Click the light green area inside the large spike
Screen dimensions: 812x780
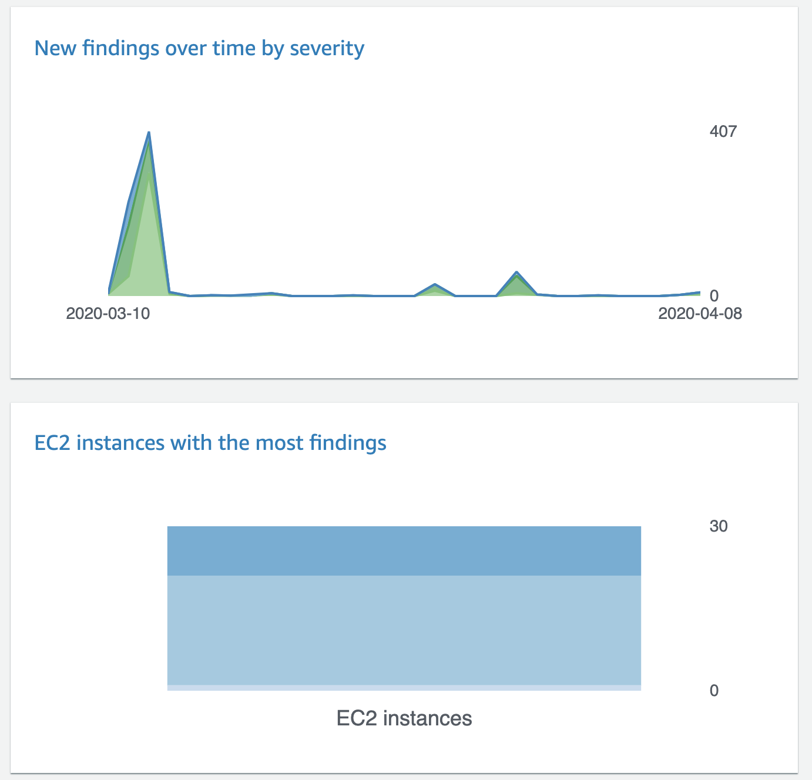point(149,247)
